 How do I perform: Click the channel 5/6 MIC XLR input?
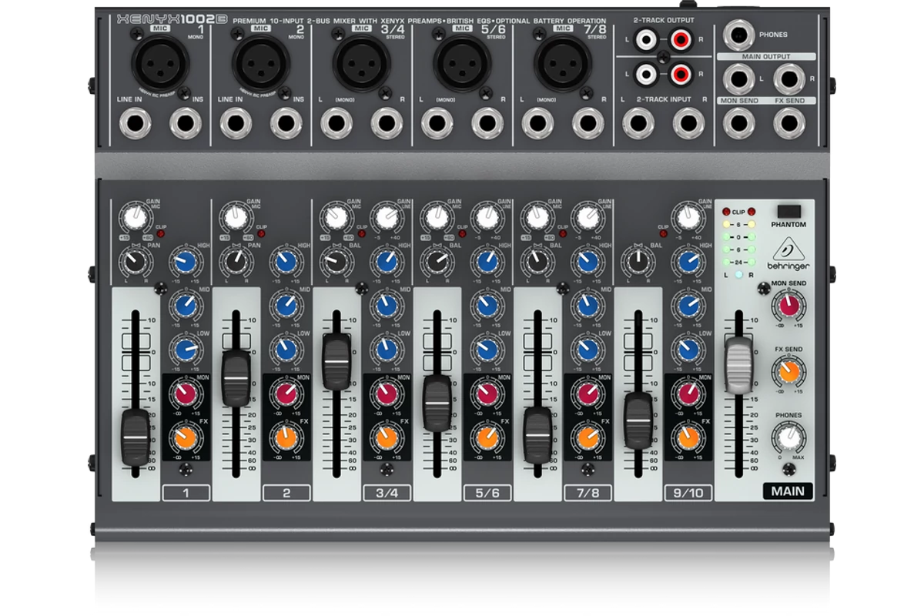click(x=462, y=63)
